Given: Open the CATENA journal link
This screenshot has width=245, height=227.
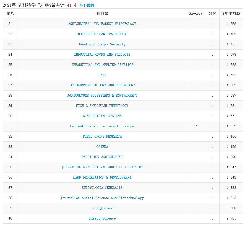Looking at the screenshot, I should point(102,147).
